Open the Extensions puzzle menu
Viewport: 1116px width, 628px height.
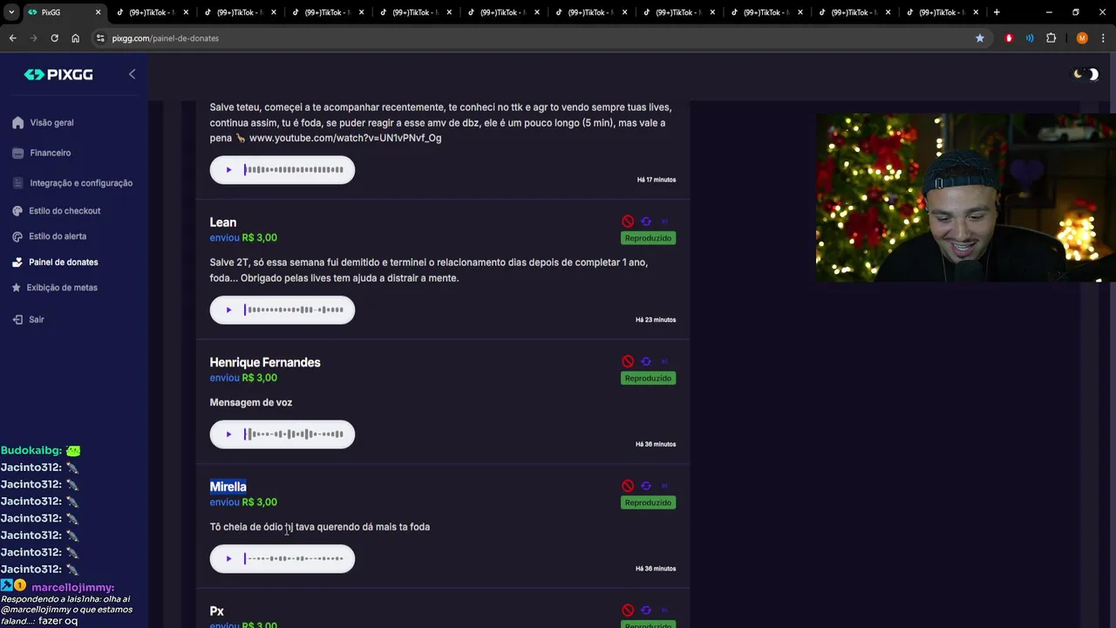coord(1051,38)
